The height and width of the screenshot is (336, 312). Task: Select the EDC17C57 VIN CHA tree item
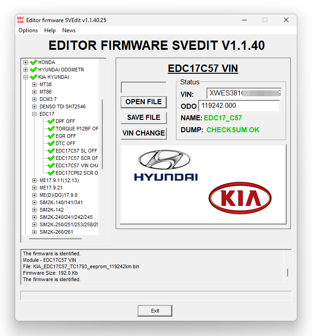[x=77, y=165]
